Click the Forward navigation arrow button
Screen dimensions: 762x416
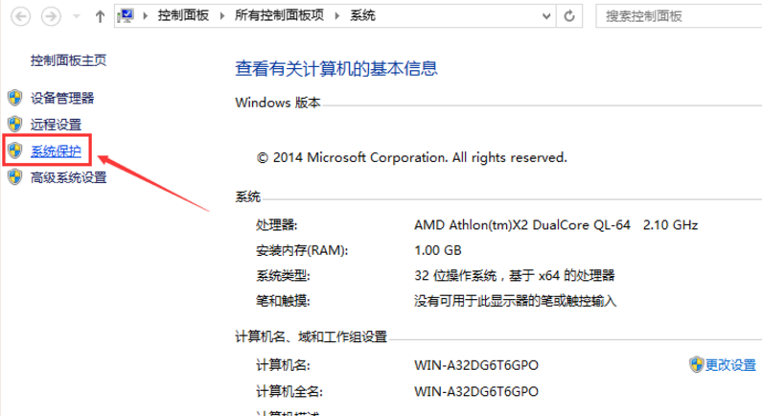(52, 16)
